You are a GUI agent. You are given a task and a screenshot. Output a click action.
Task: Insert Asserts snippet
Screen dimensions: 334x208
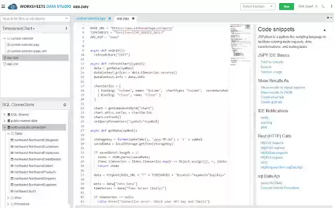266,67
